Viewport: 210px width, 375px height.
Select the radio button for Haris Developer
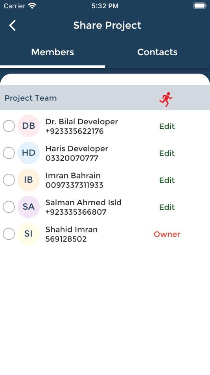(9, 153)
